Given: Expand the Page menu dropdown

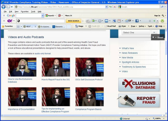Looking at the screenshot, I should click(x=133, y=26).
